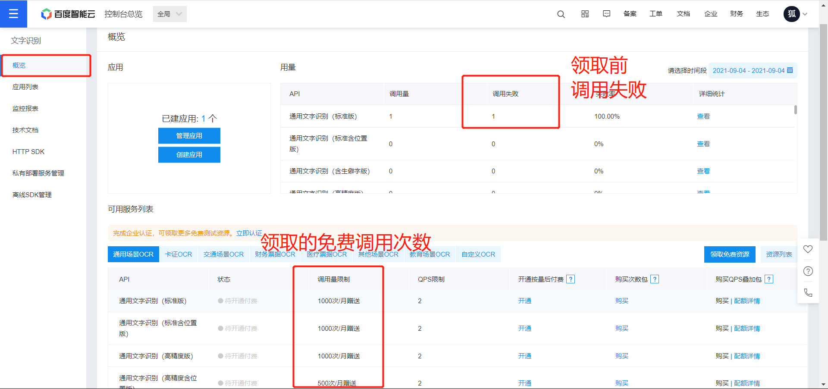Click the 立即认证 link
The image size is (828, 389).
(249, 233)
